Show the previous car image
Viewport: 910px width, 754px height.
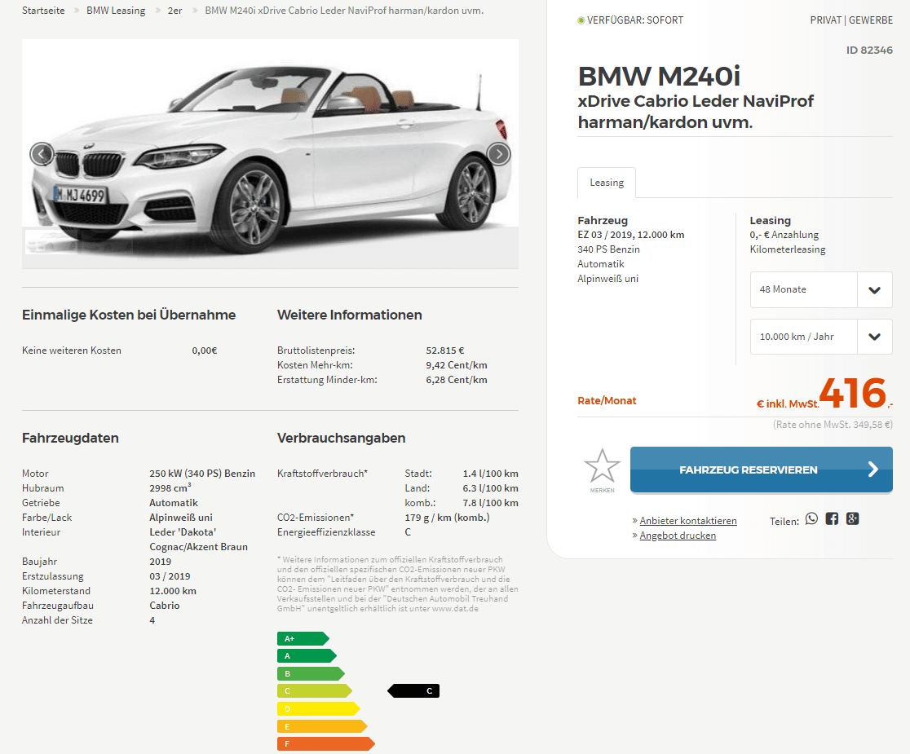(x=42, y=154)
